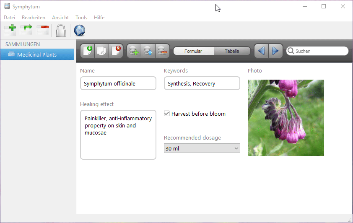Switch to the Formular view
The width and height of the screenshot is (353, 223).
(193, 51)
